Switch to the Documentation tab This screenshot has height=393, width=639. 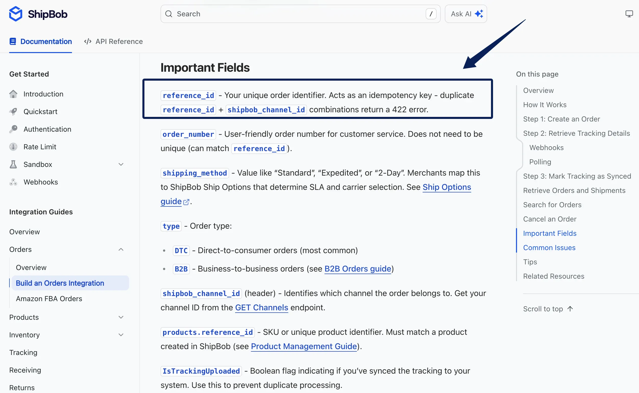41,41
